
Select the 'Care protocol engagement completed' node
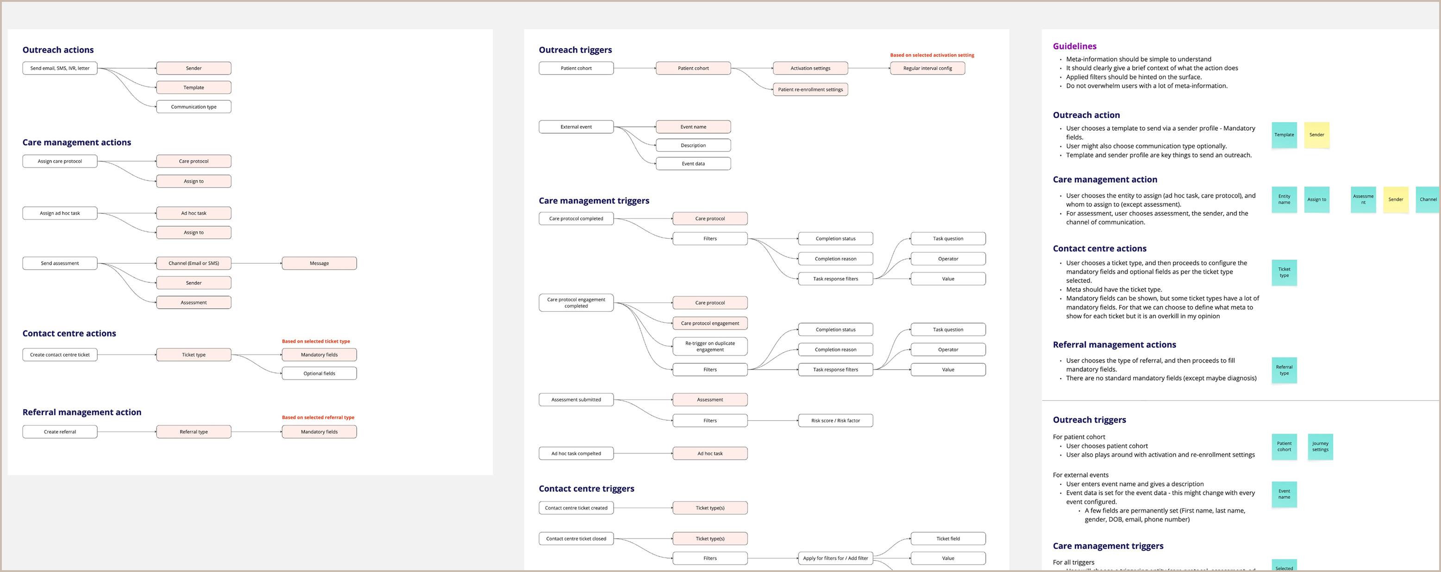click(x=576, y=303)
